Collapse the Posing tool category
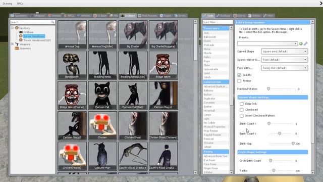Viewport: 323px width, 182px height. pos(216,152)
